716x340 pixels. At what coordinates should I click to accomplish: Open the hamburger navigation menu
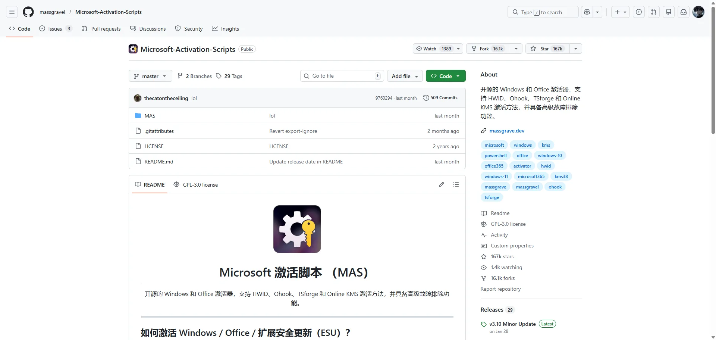(x=12, y=12)
